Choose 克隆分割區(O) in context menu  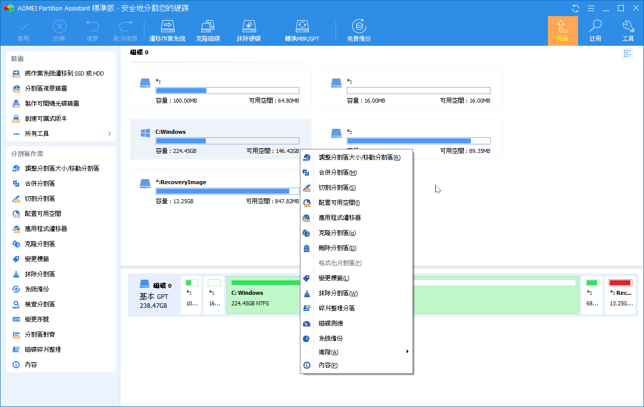[356, 233]
